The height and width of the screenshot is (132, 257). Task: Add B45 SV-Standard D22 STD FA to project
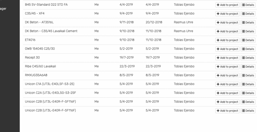pyautogui.click(x=227, y=5)
